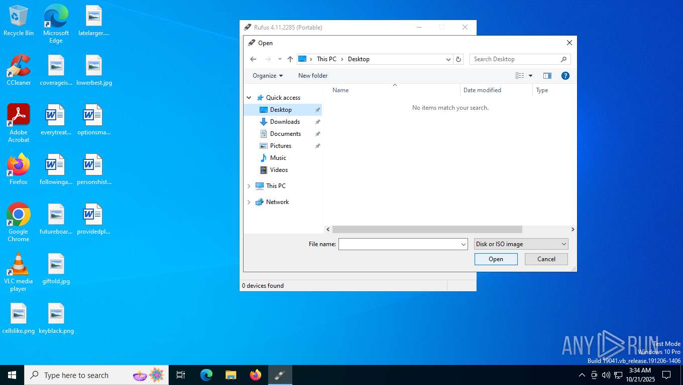Click Desktop in the address breadcrumb
683x385 pixels.
pyautogui.click(x=359, y=59)
